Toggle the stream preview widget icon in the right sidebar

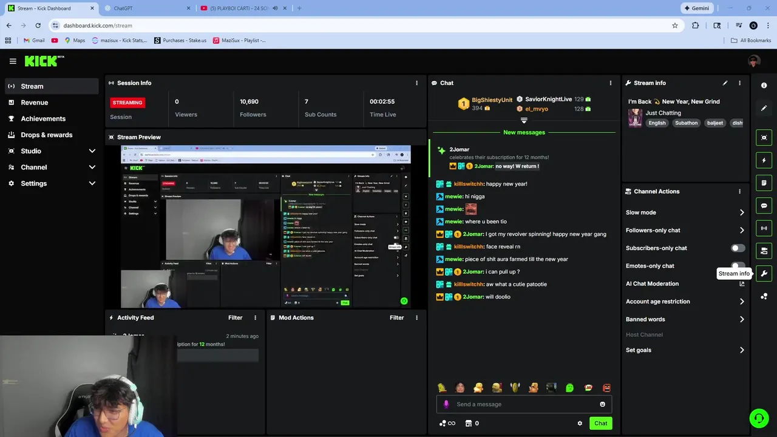click(x=764, y=138)
